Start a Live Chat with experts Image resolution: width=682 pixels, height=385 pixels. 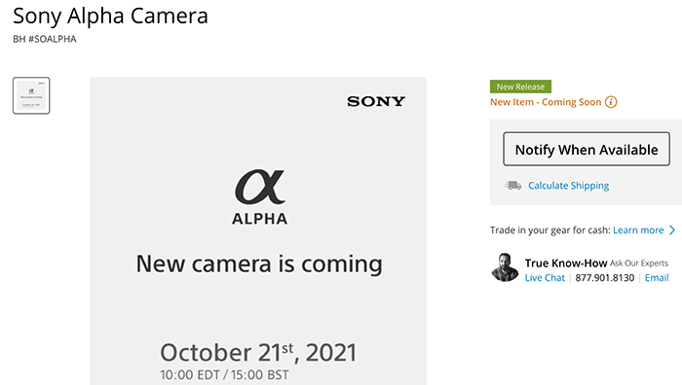545,278
